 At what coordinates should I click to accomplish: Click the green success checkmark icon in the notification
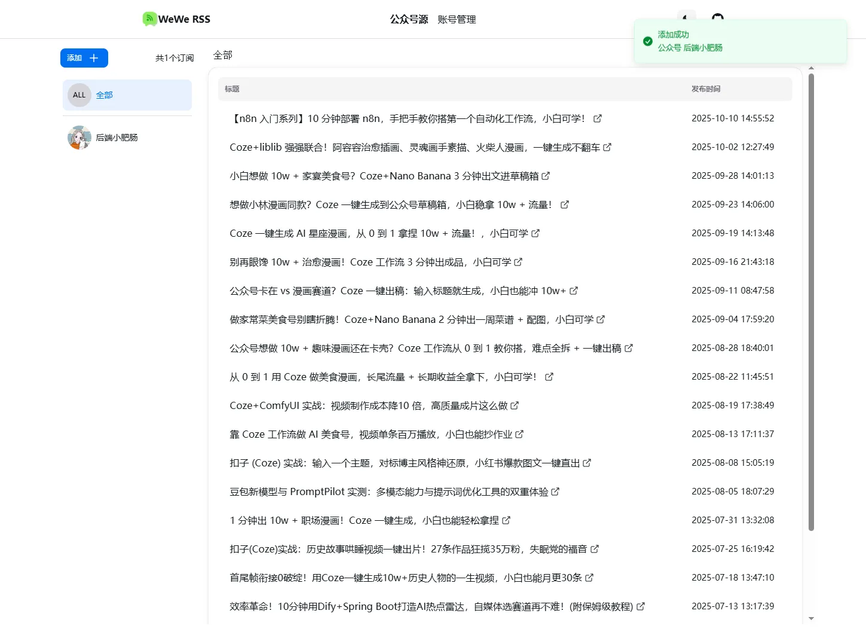pos(648,41)
